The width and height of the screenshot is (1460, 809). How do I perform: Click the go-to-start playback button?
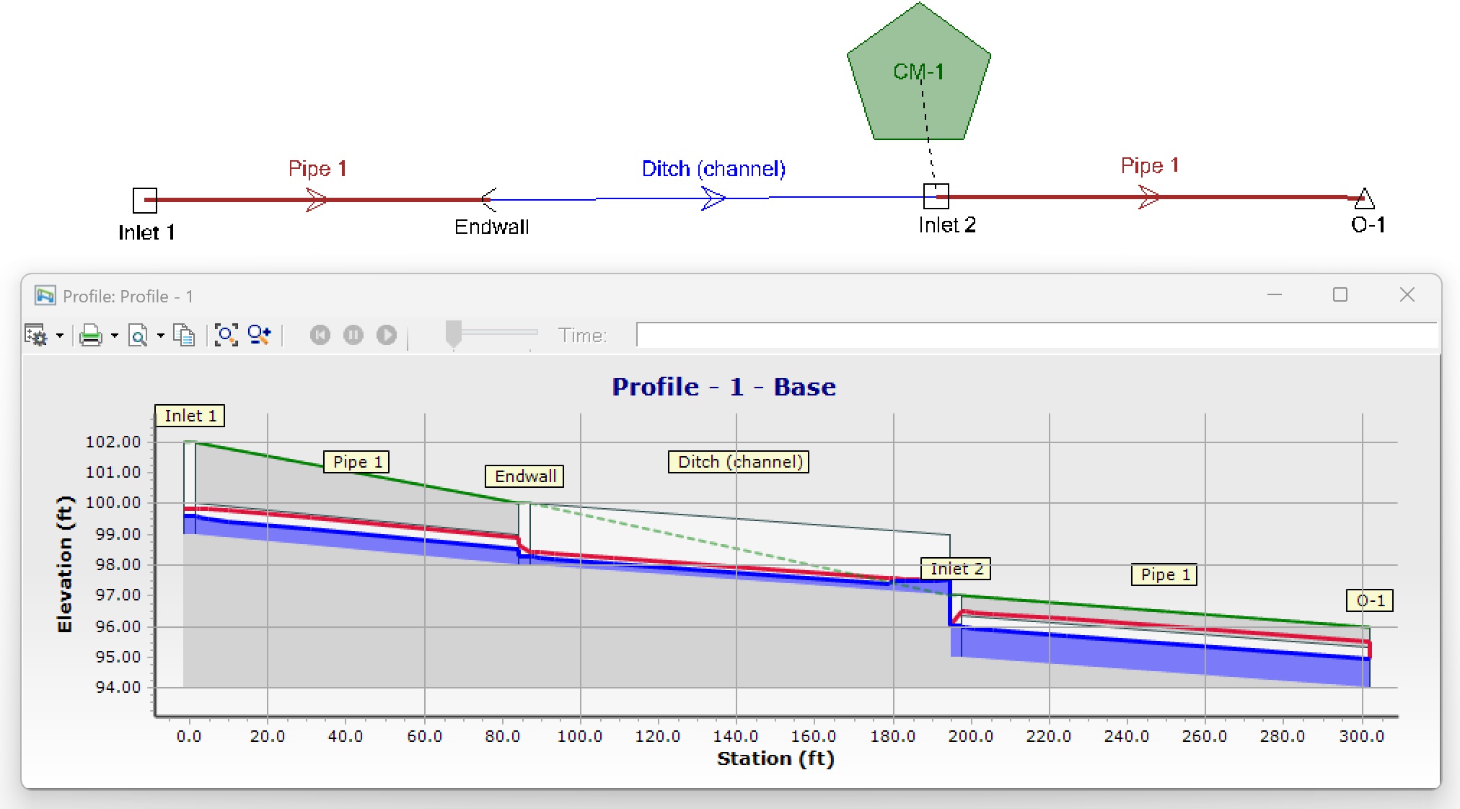point(320,335)
